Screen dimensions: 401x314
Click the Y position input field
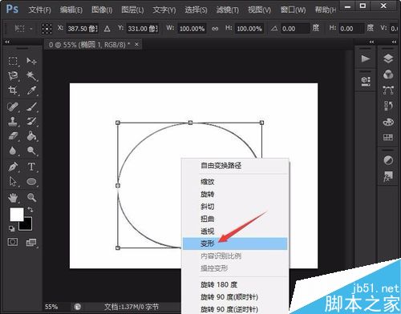point(143,29)
